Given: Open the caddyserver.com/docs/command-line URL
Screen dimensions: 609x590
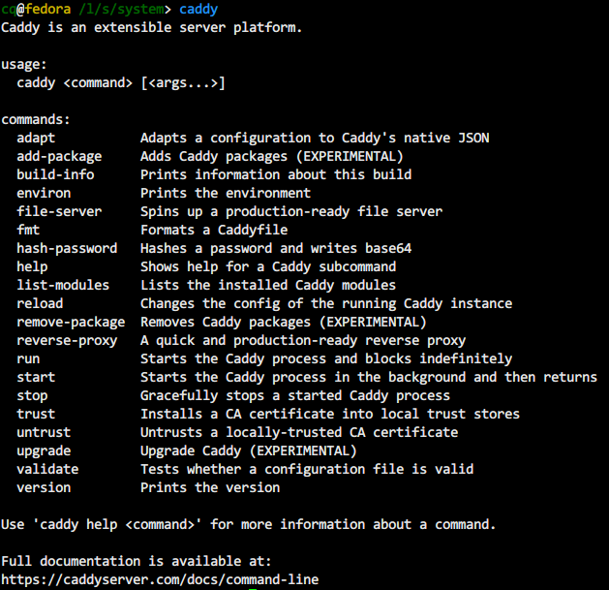Looking at the screenshot, I should point(160,579).
